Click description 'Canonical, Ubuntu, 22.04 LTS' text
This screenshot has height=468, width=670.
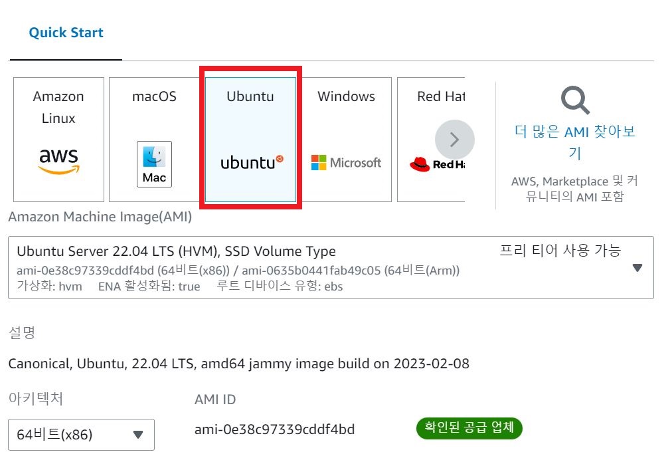[238, 364]
